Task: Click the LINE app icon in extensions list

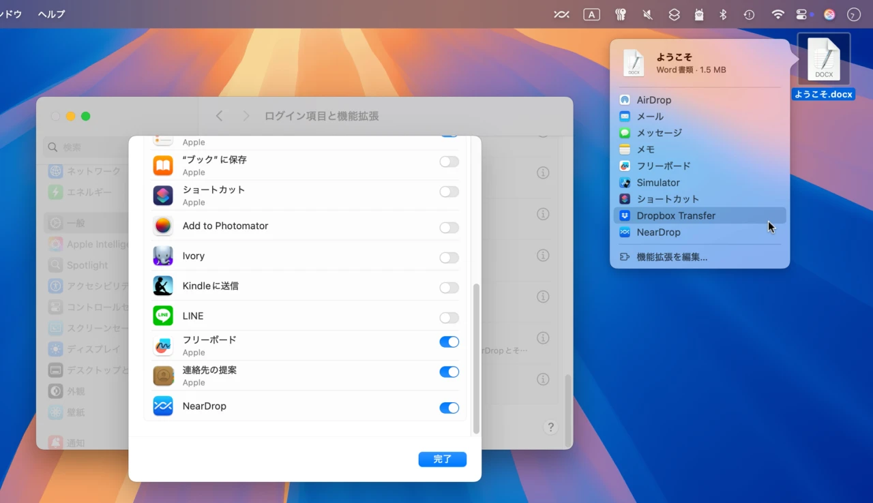Action: (x=163, y=316)
